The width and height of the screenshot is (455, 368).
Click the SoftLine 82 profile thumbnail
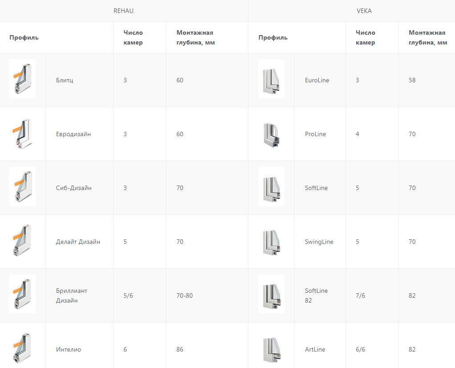[x=271, y=294]
